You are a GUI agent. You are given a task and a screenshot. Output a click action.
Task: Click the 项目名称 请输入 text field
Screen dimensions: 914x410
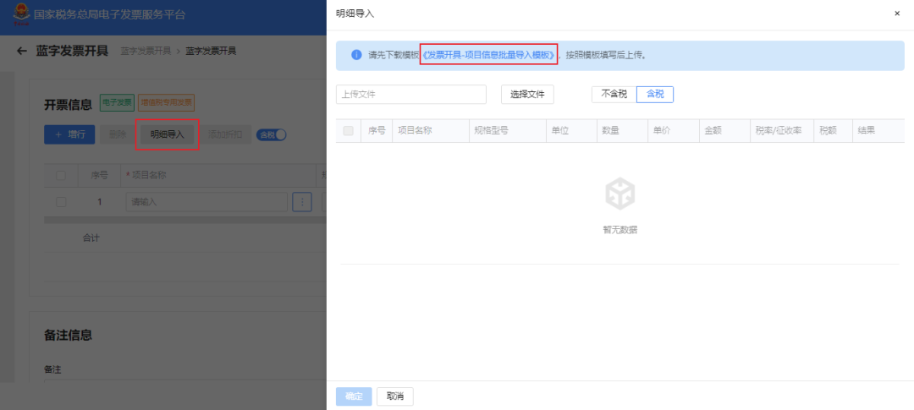[x=207, y=202]
